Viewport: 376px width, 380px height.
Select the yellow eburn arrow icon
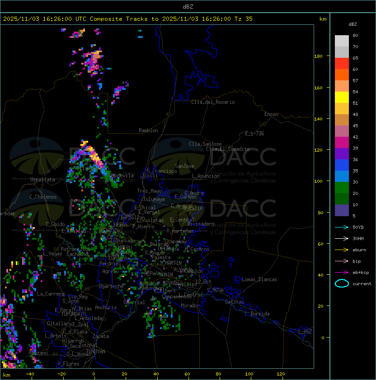(342, 250)
